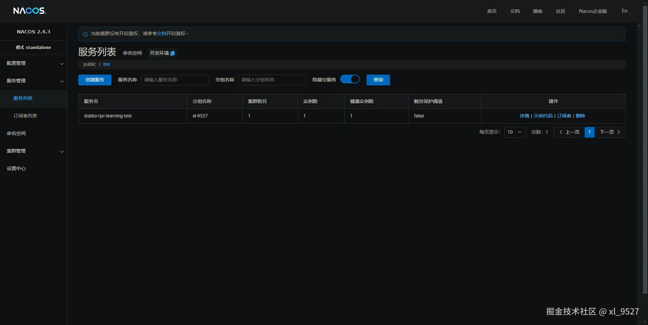Image resolution: width=648 pixels, height=325 pixels.
Task: Open 订阅者列表 in the sidebar
Action: pos(34,116)
